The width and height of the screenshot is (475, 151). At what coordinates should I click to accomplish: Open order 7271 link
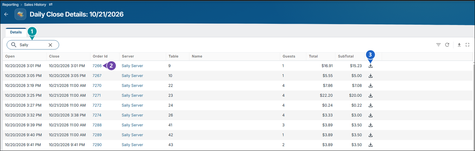click(x=97, y=96)
